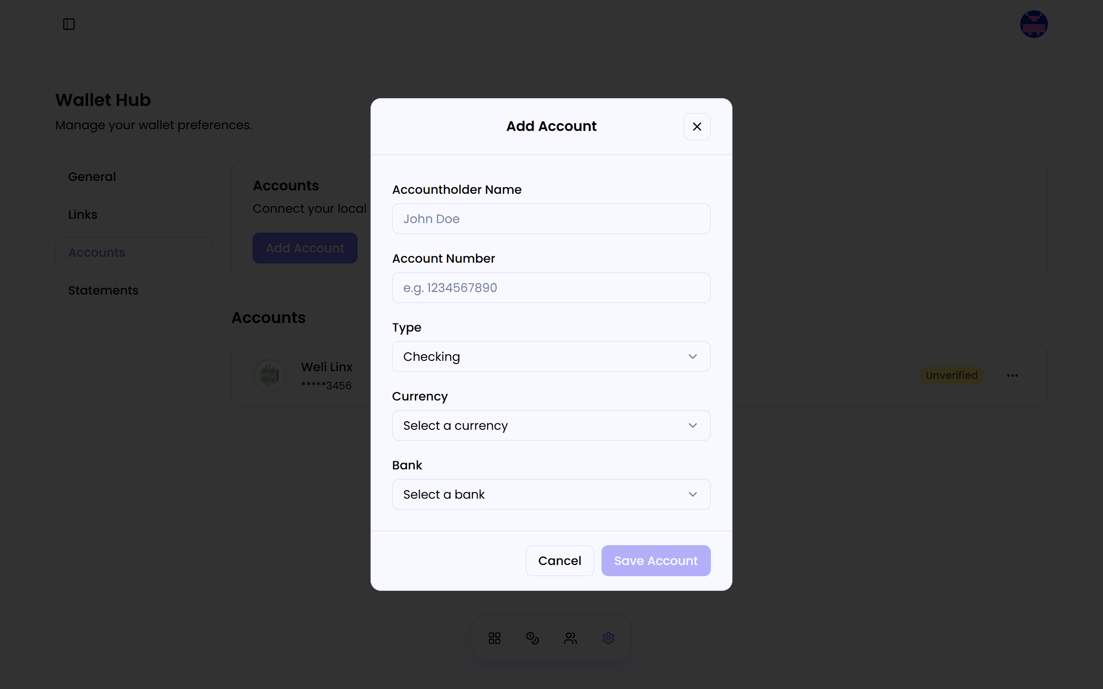Save the new account
Viewport: 1103px width, 689px height.
pyautogui.click(x=655, y=561)
